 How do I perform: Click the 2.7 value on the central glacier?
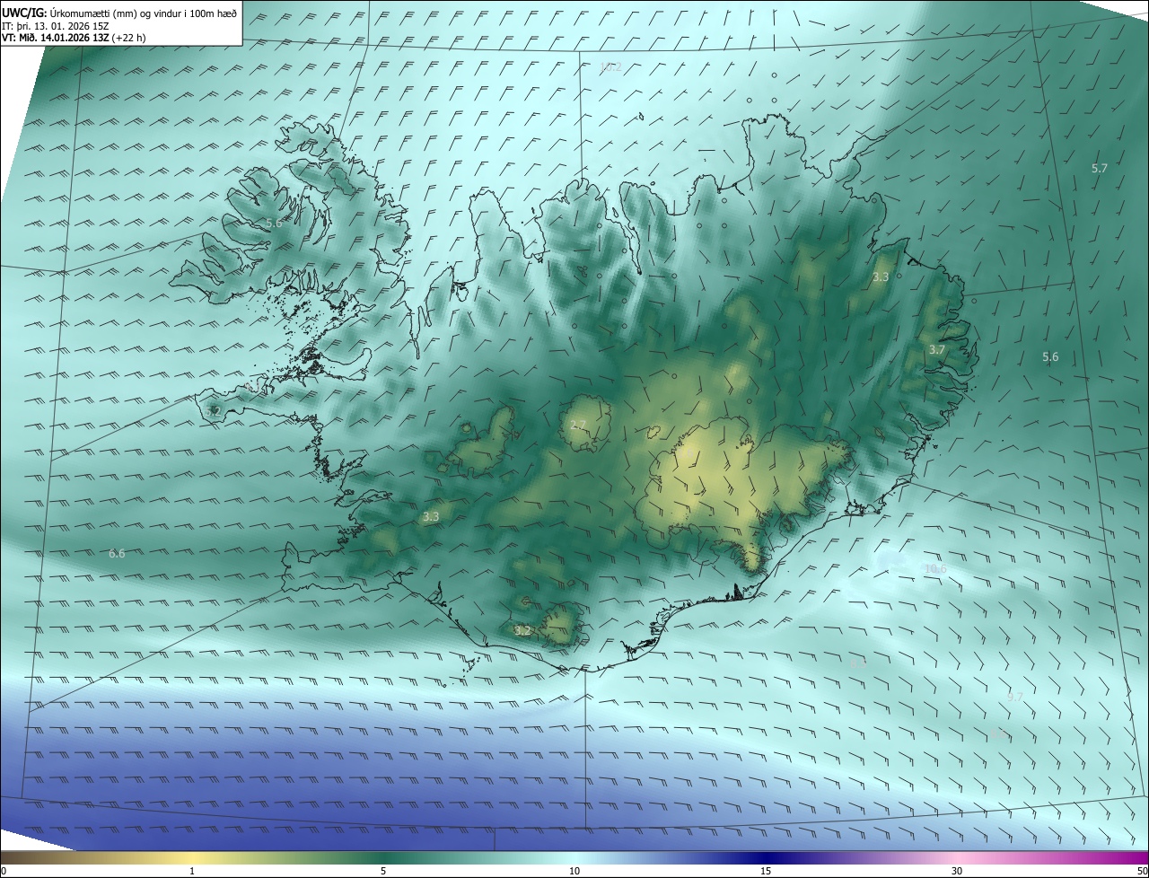(578, 425)
